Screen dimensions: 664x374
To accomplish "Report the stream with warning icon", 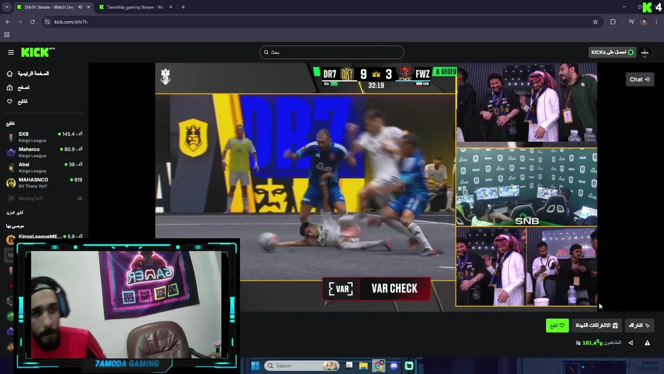I will (x=647, y=343).
